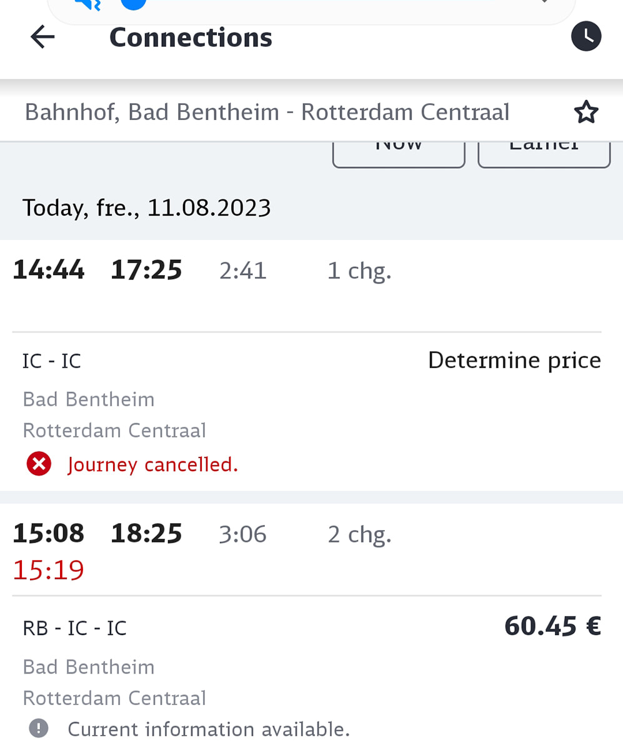Click the red delayed time 15:19
This screenshot has width=623, height=750.
point(49,570)
